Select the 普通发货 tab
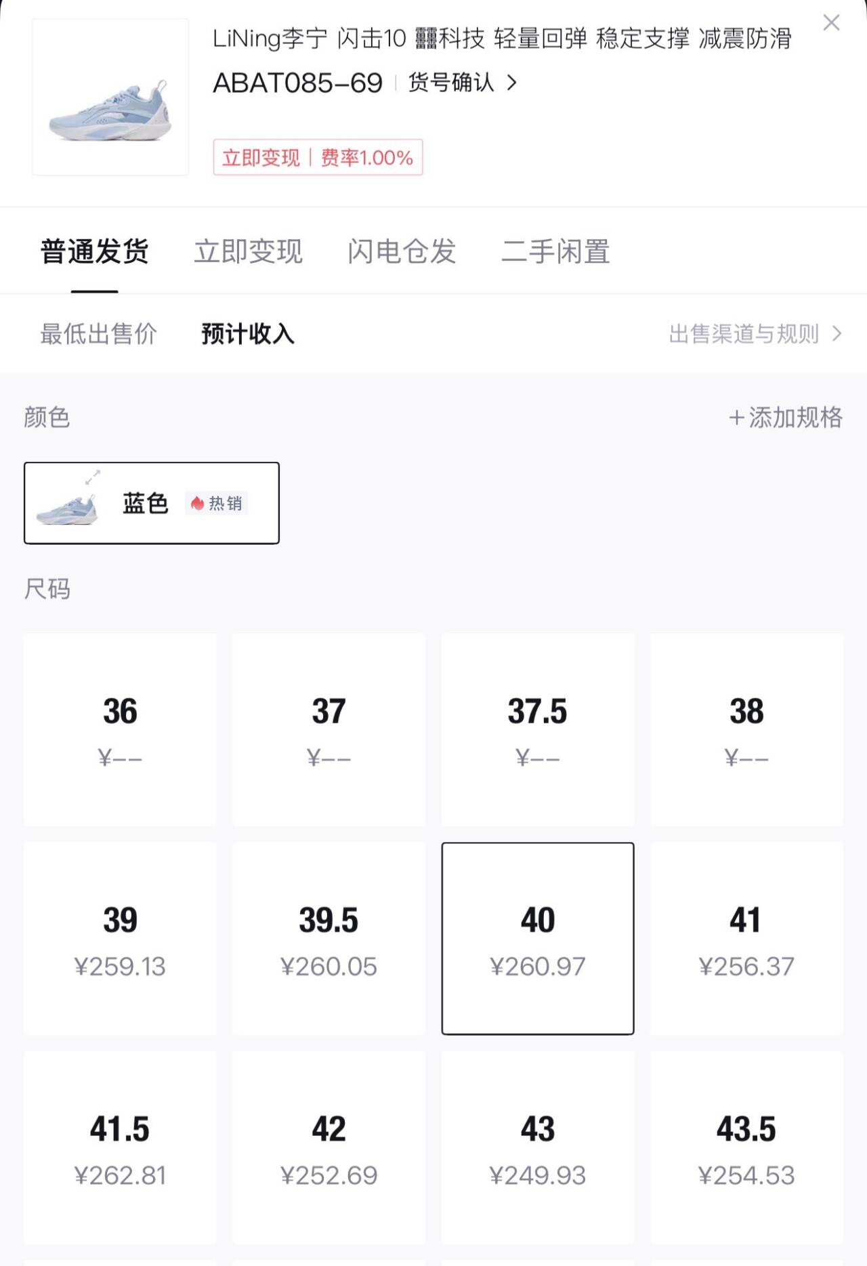867x1266 pixels. click(95, 251)
